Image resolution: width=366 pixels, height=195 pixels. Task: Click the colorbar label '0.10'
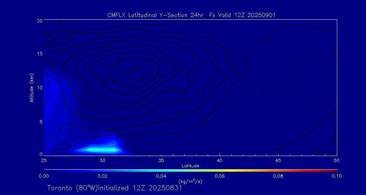coord(337,176)
